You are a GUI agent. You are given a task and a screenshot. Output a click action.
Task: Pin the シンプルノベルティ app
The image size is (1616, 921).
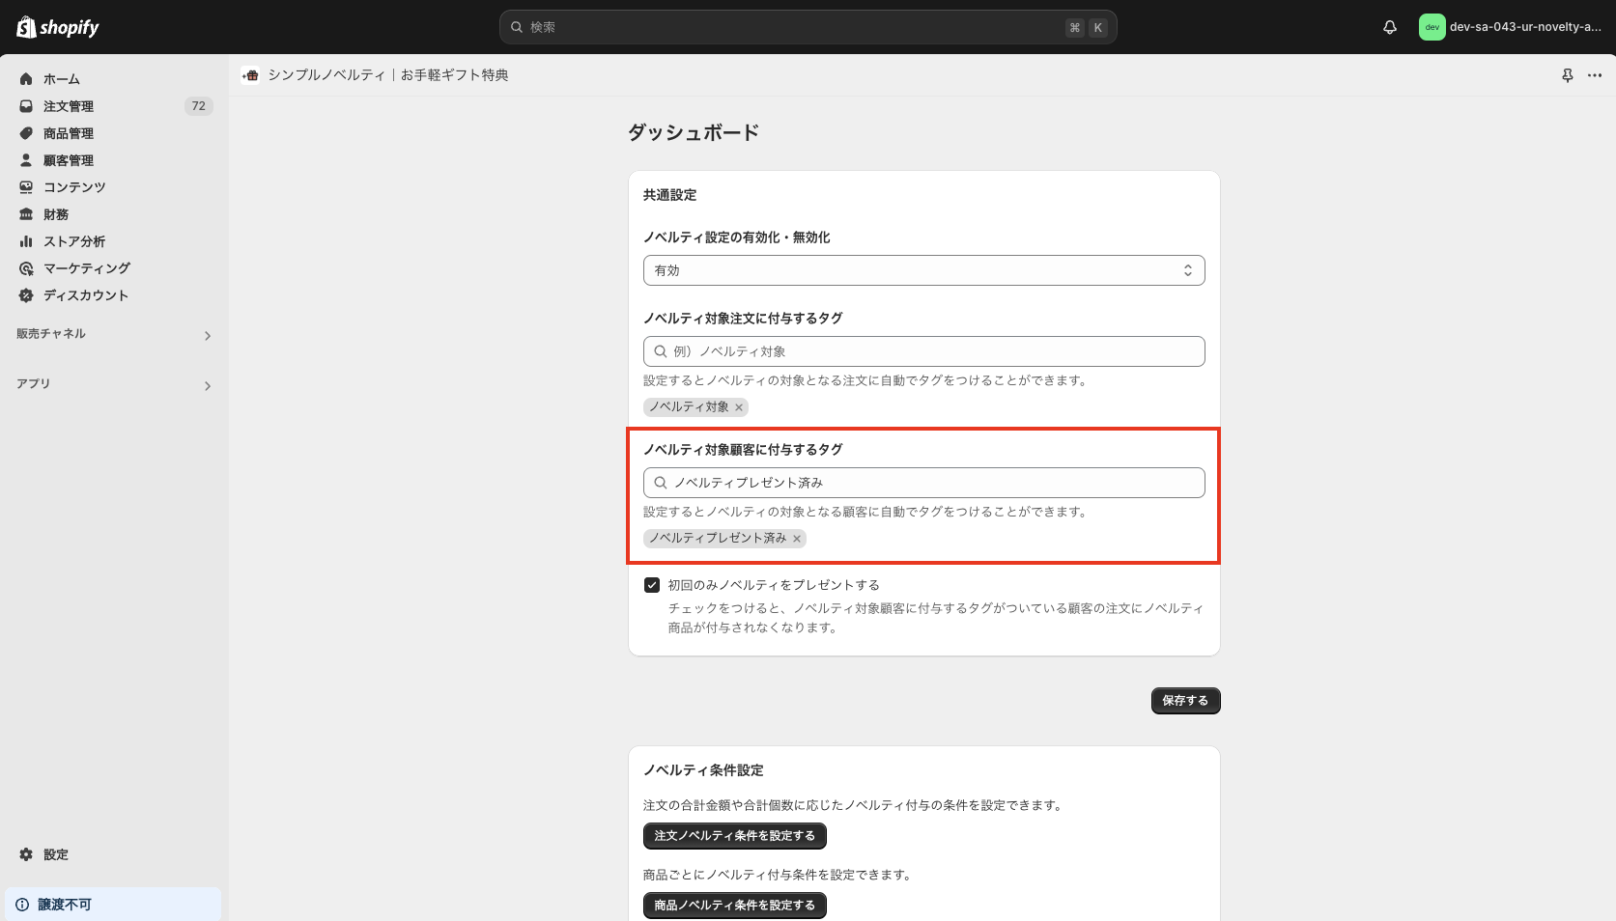pyautogui.click(x=1567, y=74)
